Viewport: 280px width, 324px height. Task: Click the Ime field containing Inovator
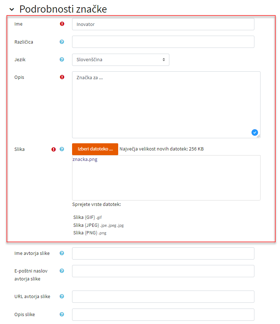pos(163,24)
